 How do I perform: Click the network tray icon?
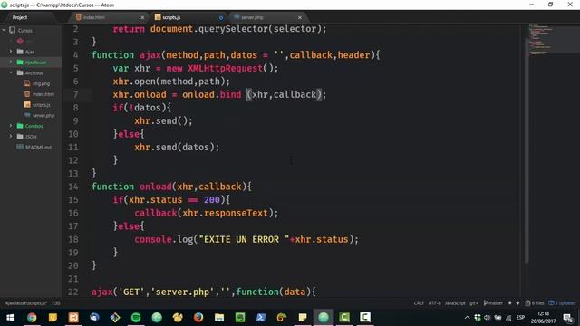coord(508,318)
